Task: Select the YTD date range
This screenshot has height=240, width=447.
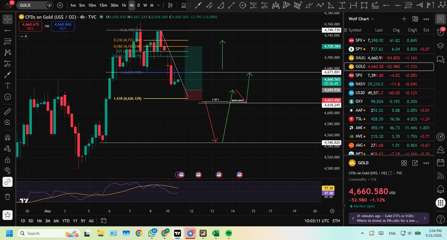Action: 65,221
